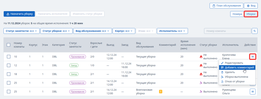Open action menu for room 10
The height and width of the screenshot is (99, 261).
252,57
